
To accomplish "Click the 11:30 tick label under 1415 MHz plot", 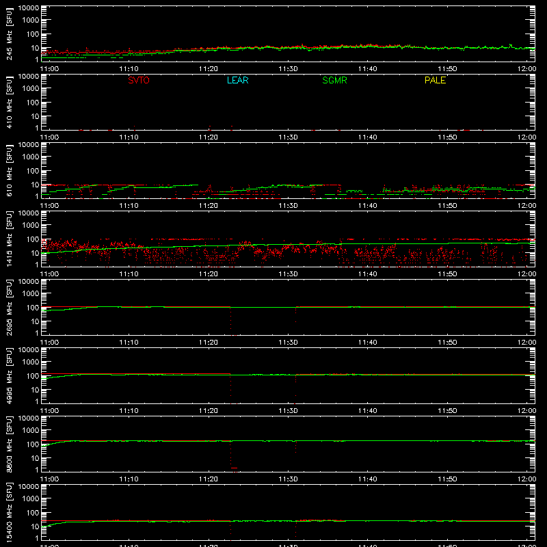I will [x=288, y=274].
